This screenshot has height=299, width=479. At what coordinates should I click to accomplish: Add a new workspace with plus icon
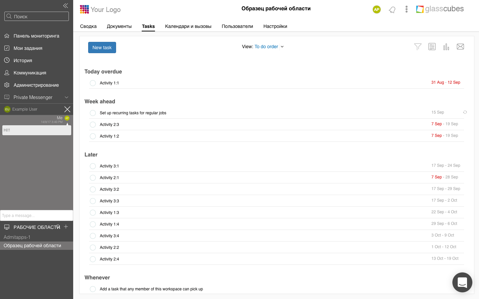coord(66,227)
